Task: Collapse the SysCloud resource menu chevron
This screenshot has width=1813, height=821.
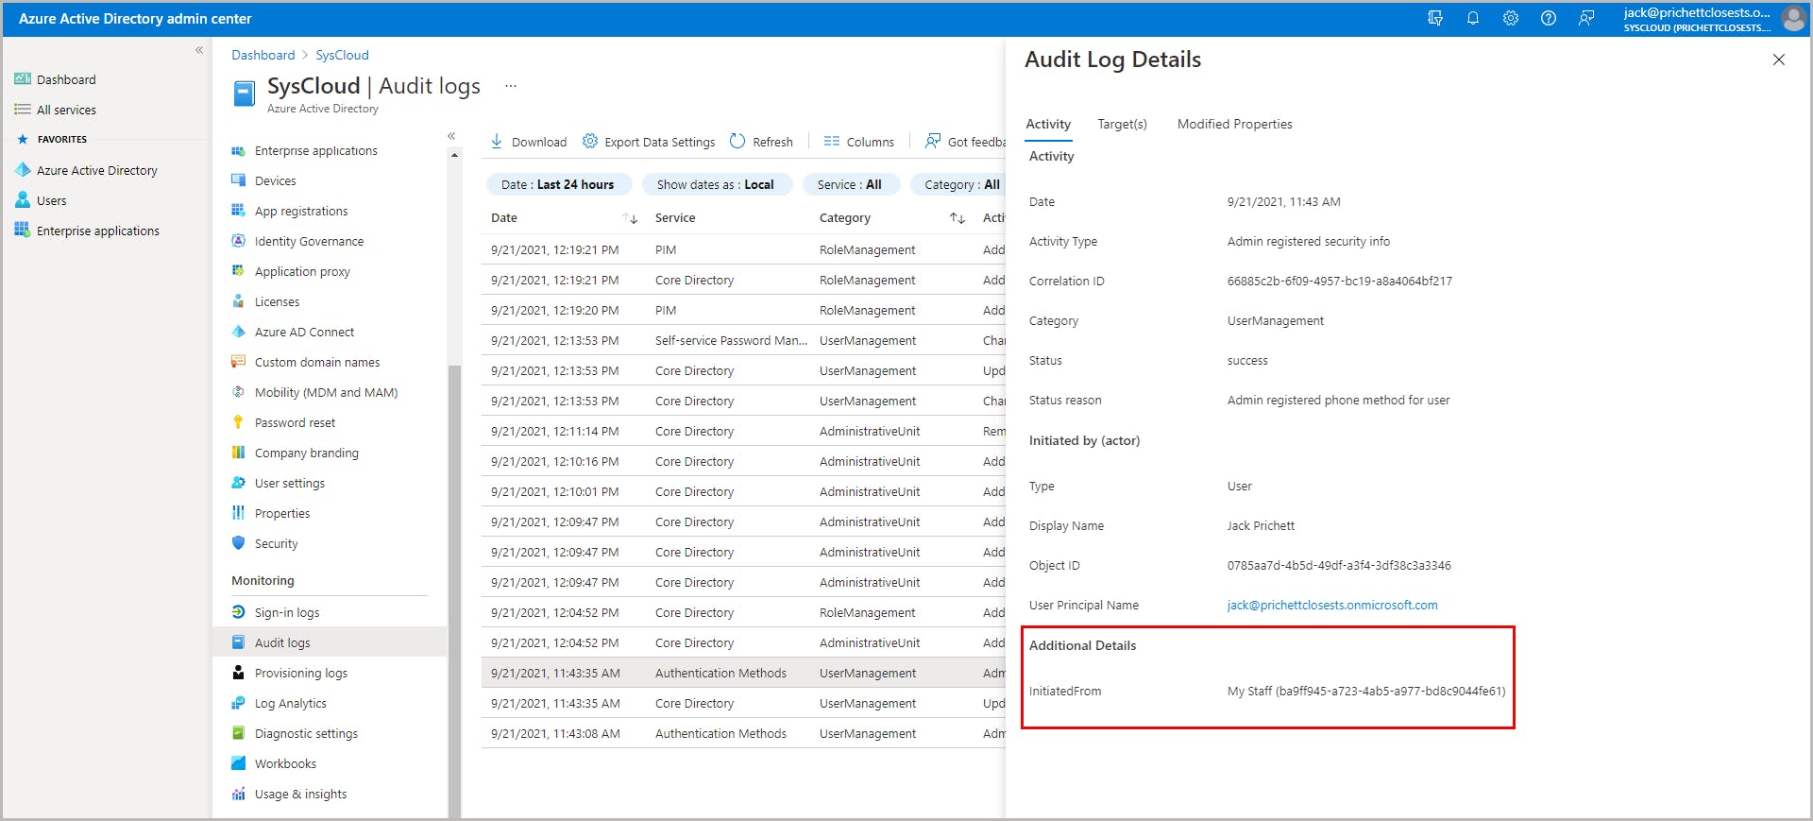Action: (451, 136)
